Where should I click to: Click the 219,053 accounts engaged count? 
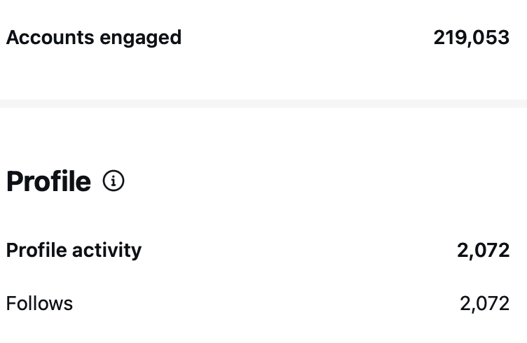click(x=471, y=38)
